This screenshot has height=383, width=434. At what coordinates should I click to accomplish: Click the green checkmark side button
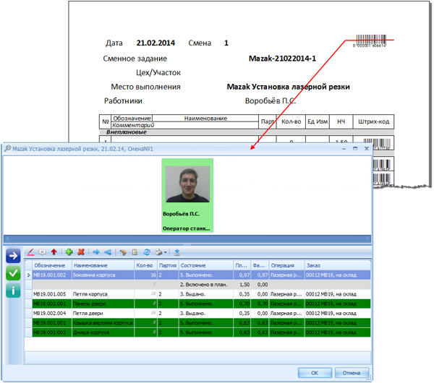(13, 273)
